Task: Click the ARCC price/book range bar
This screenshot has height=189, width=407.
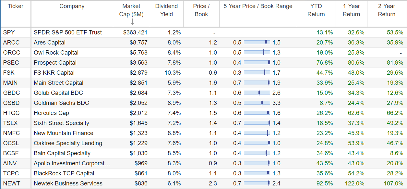Action: click(257, 42)
